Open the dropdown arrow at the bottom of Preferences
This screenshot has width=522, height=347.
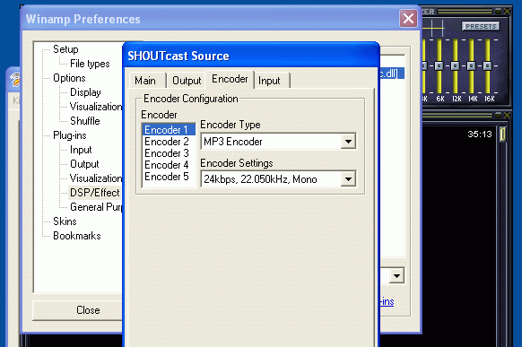[396, 276]
